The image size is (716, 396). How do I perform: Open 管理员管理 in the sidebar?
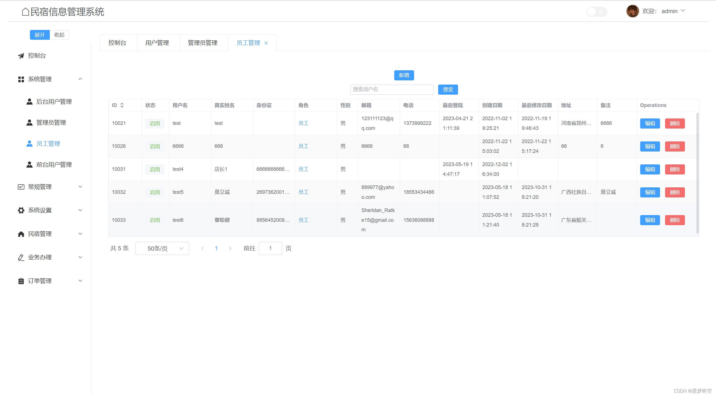(51, 123)
